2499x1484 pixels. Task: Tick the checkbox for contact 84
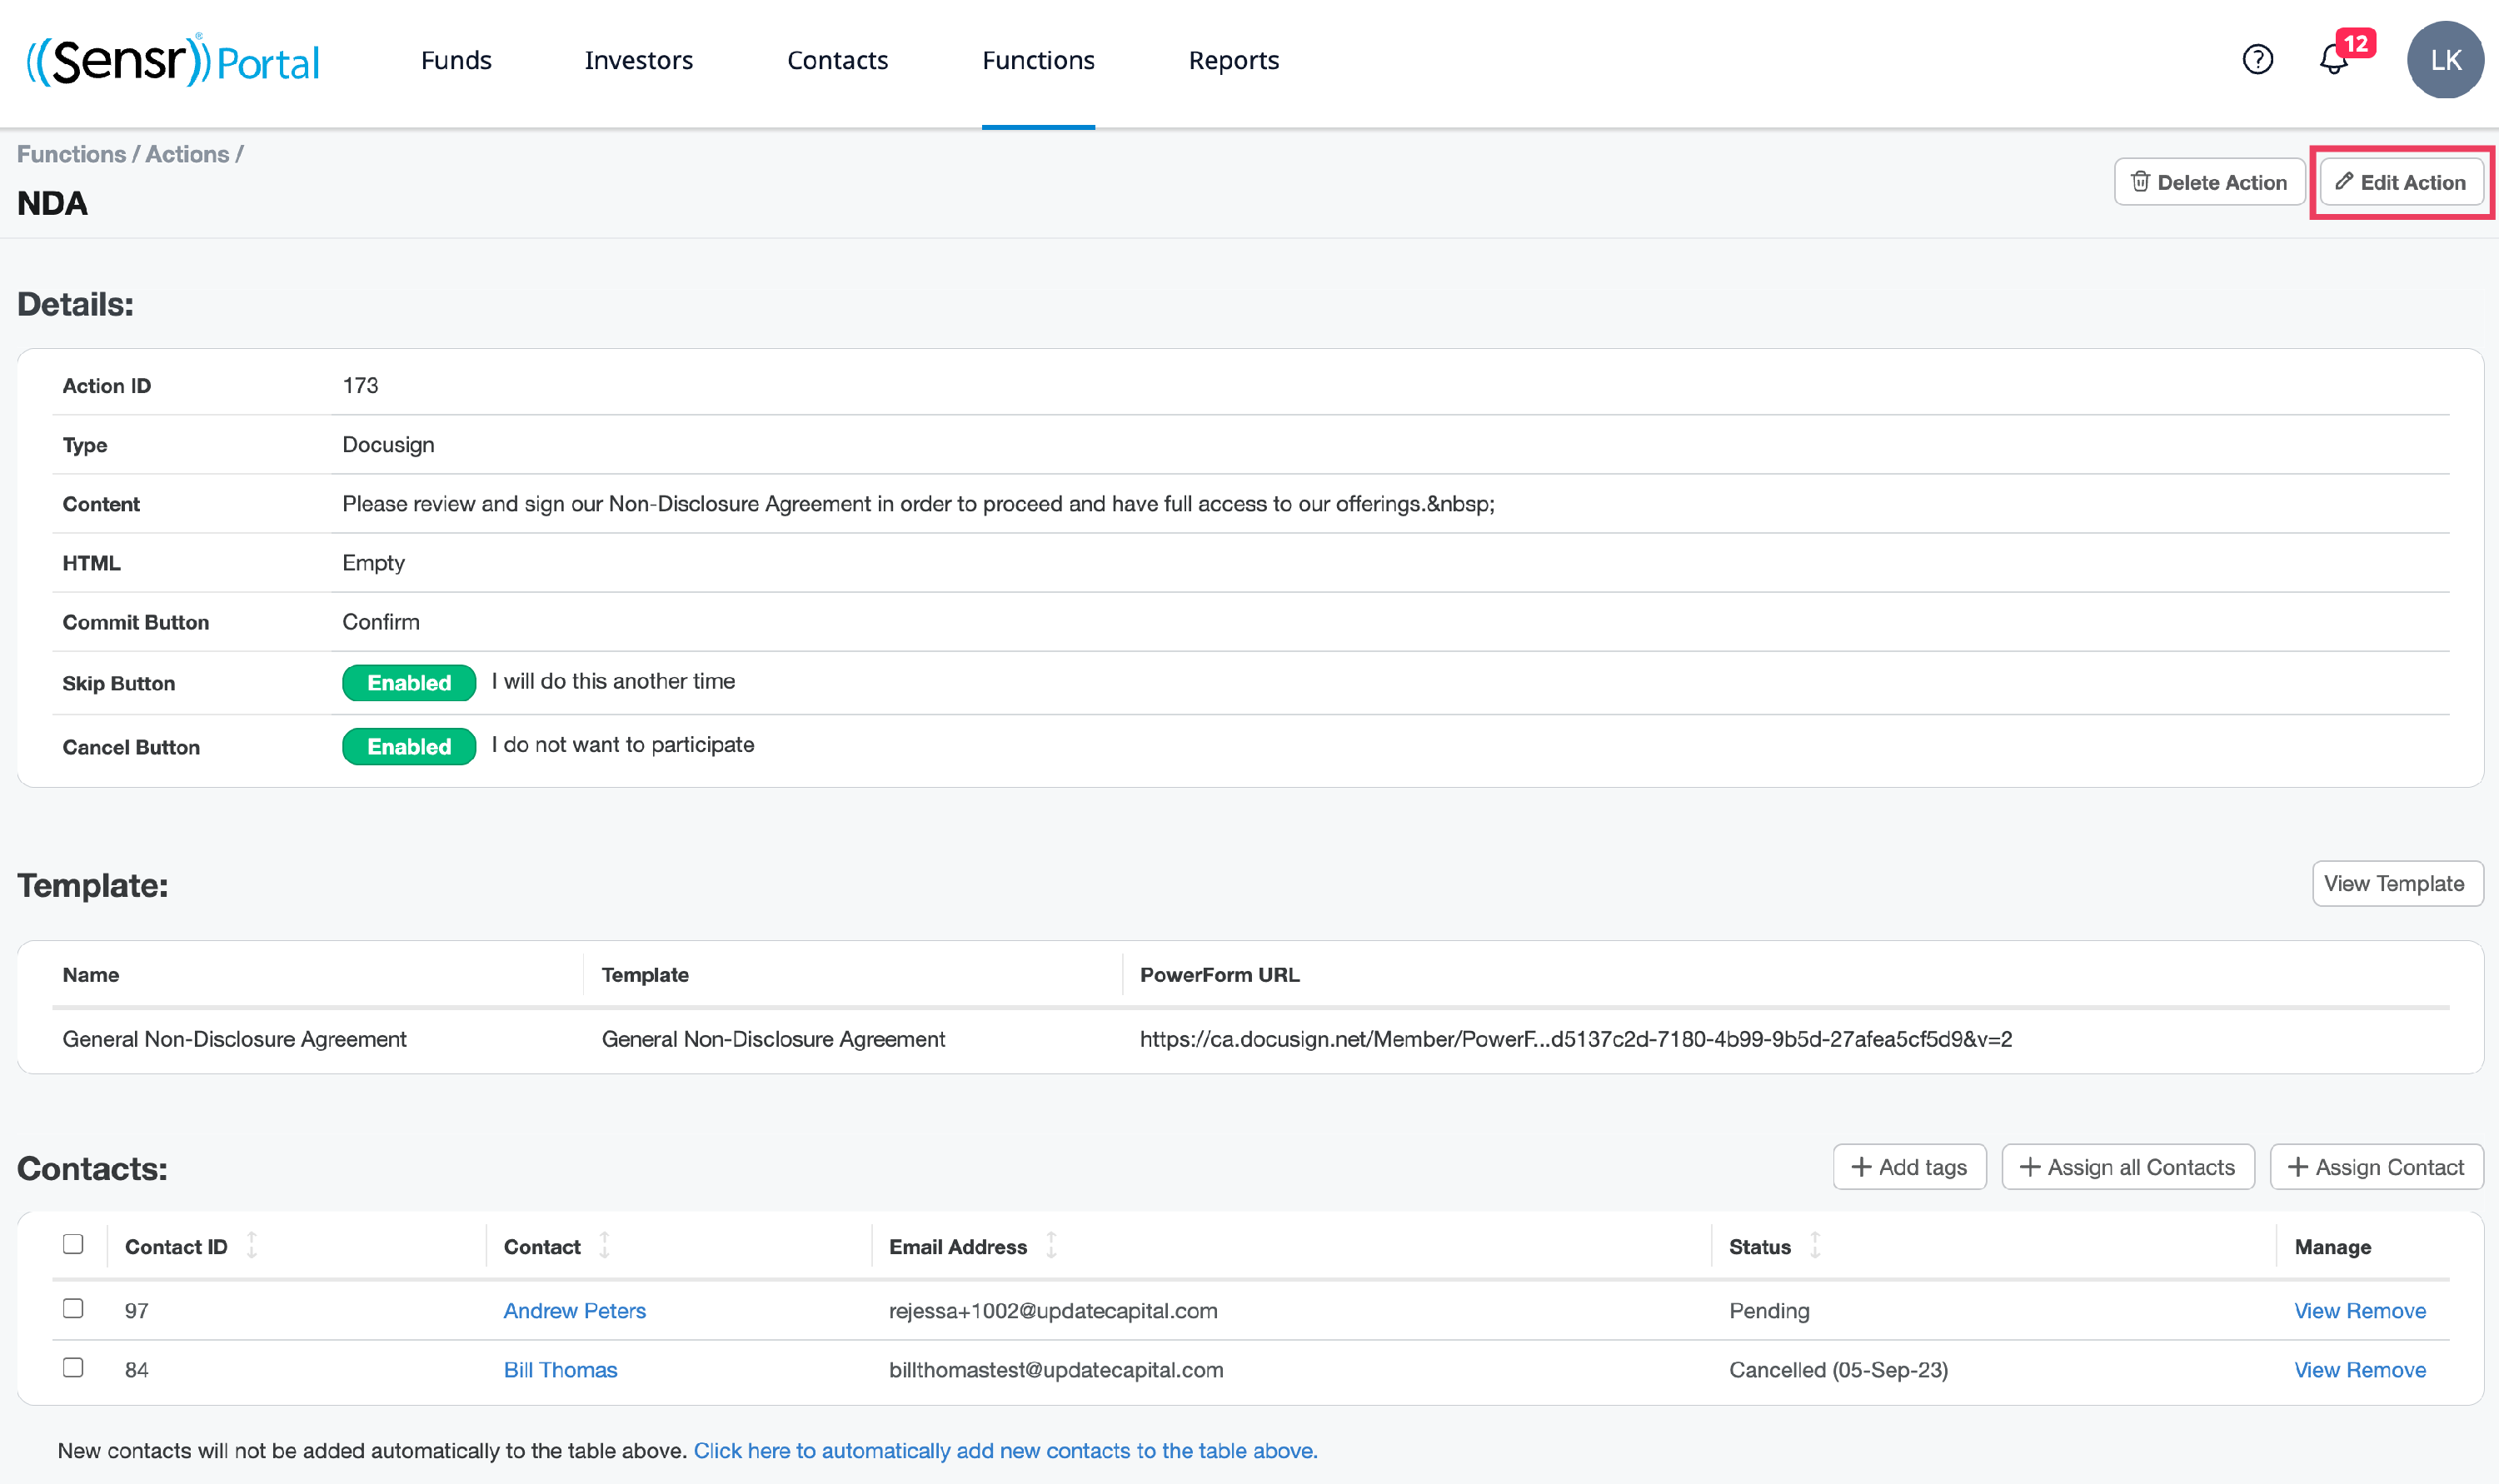coord(73,1367)
